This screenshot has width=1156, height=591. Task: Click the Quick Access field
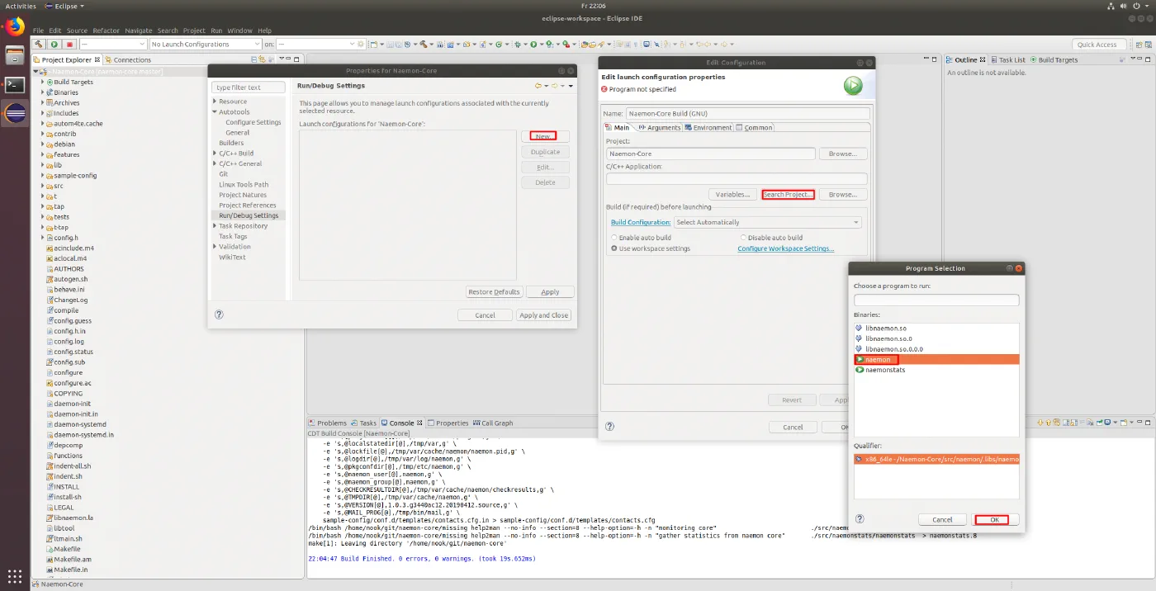(x=1099, y=44)
